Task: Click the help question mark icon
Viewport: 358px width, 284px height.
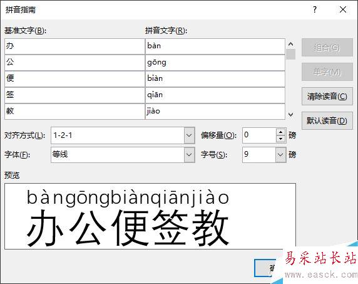Action: (315, 9)
